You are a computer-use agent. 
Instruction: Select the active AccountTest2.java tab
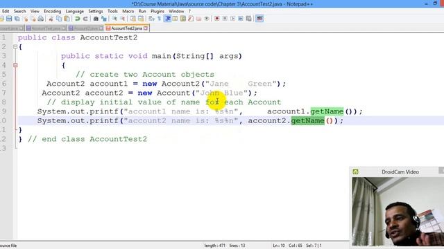tap(126, 28)
